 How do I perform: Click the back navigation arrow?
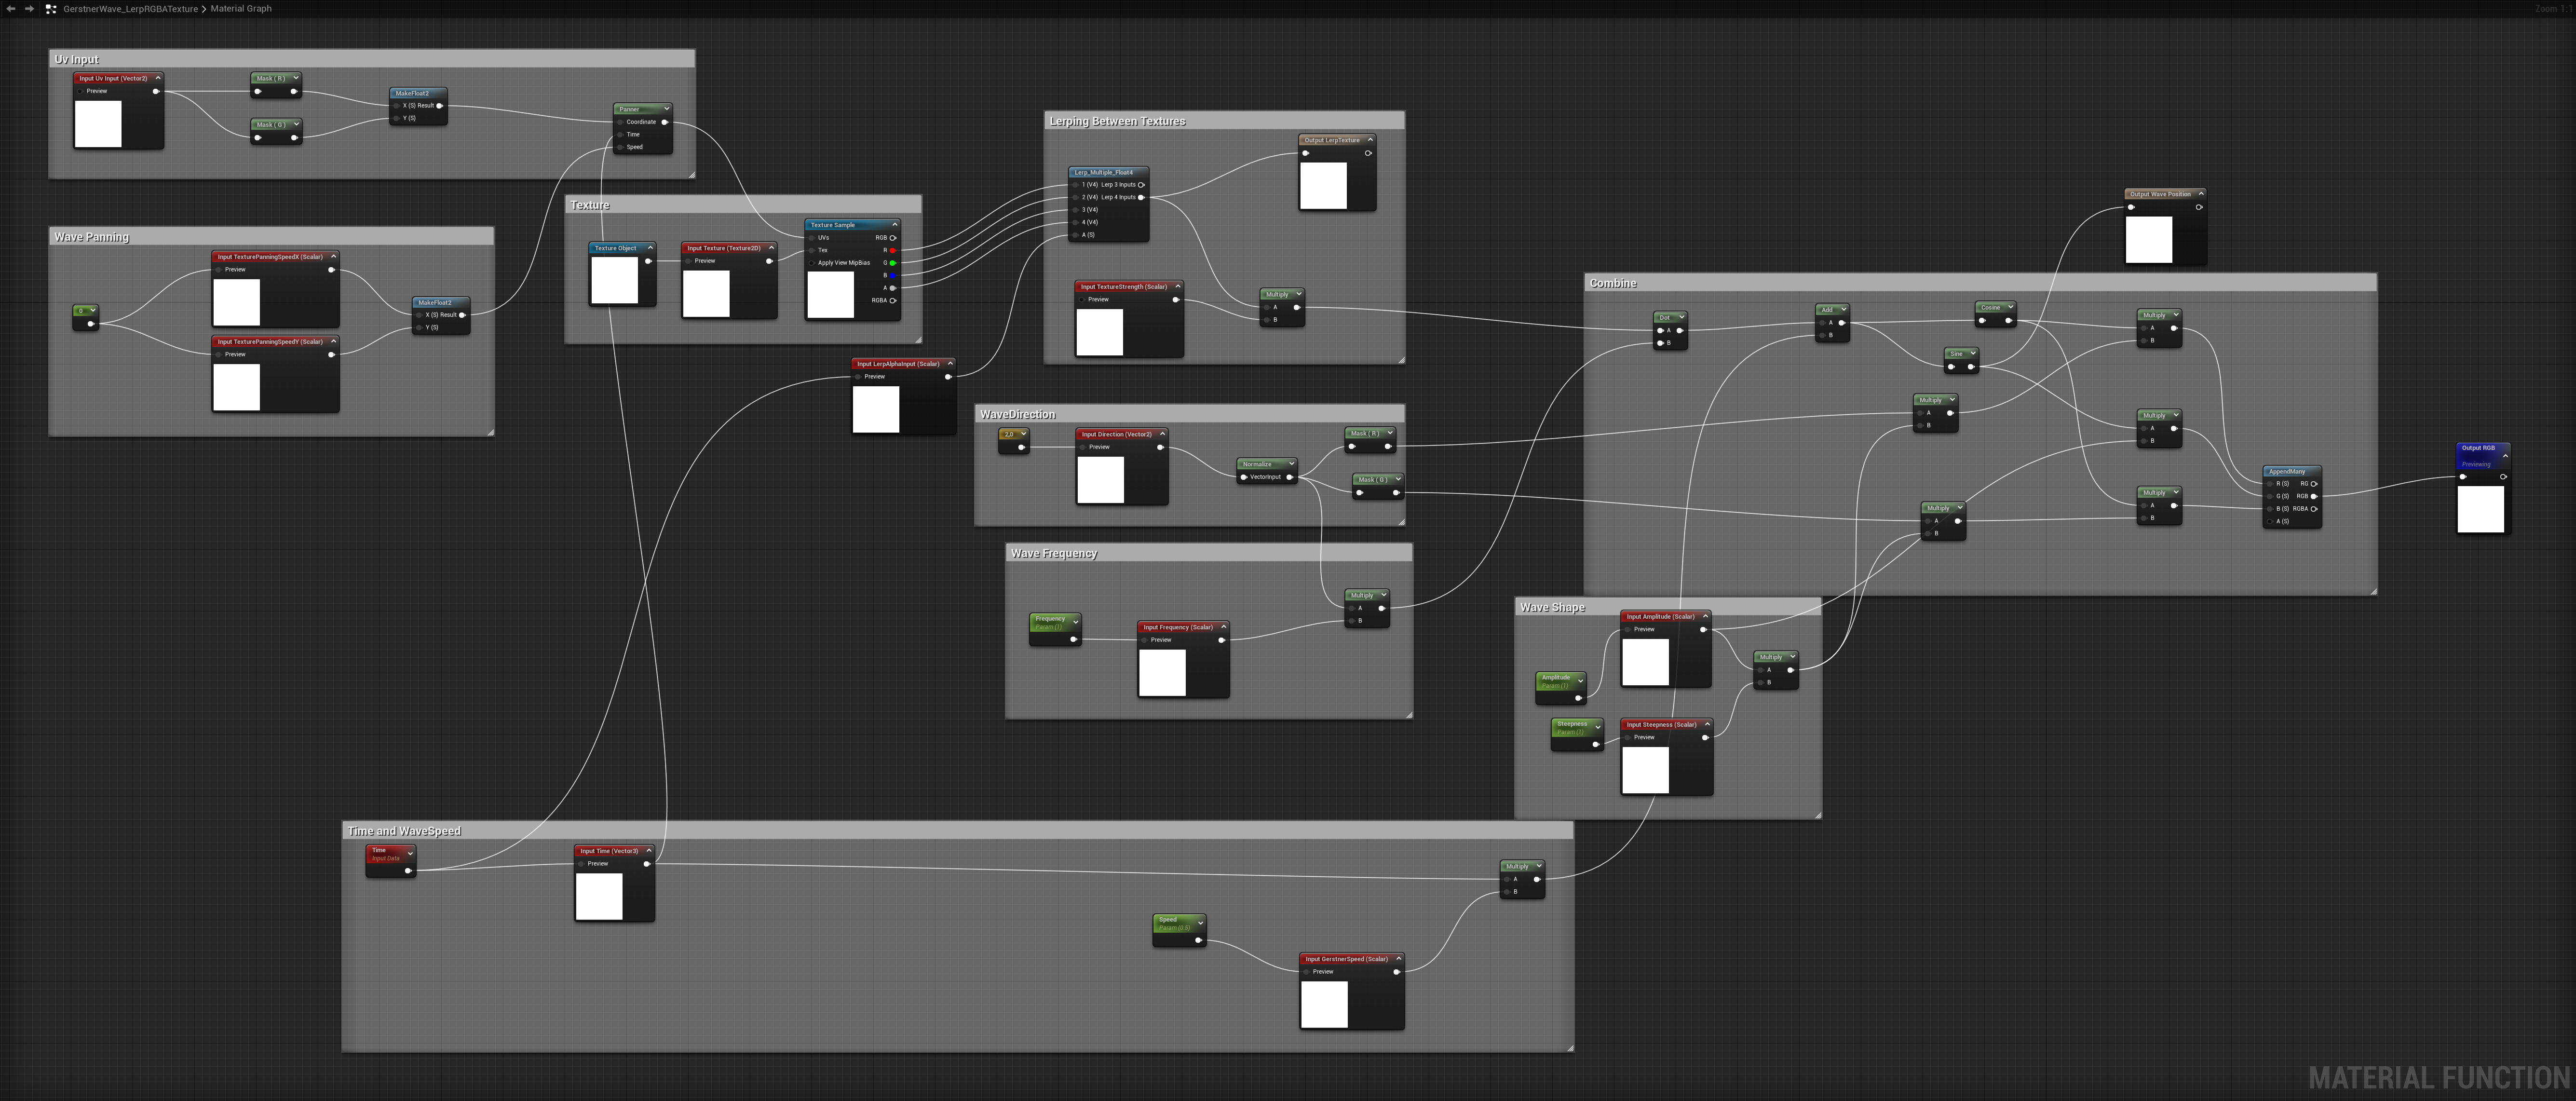point(10,9)
